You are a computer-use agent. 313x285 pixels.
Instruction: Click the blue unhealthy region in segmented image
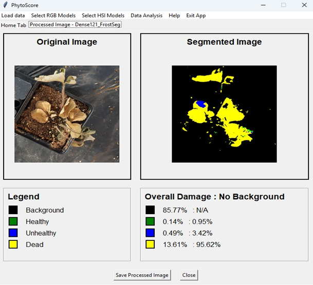[x=201, y=104]
